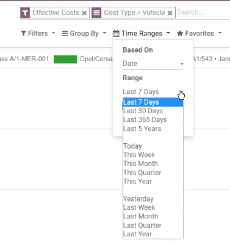Click the green bar next to Opel/Corsa
This screenshot has height=243, width=230.
pos(65,59)
